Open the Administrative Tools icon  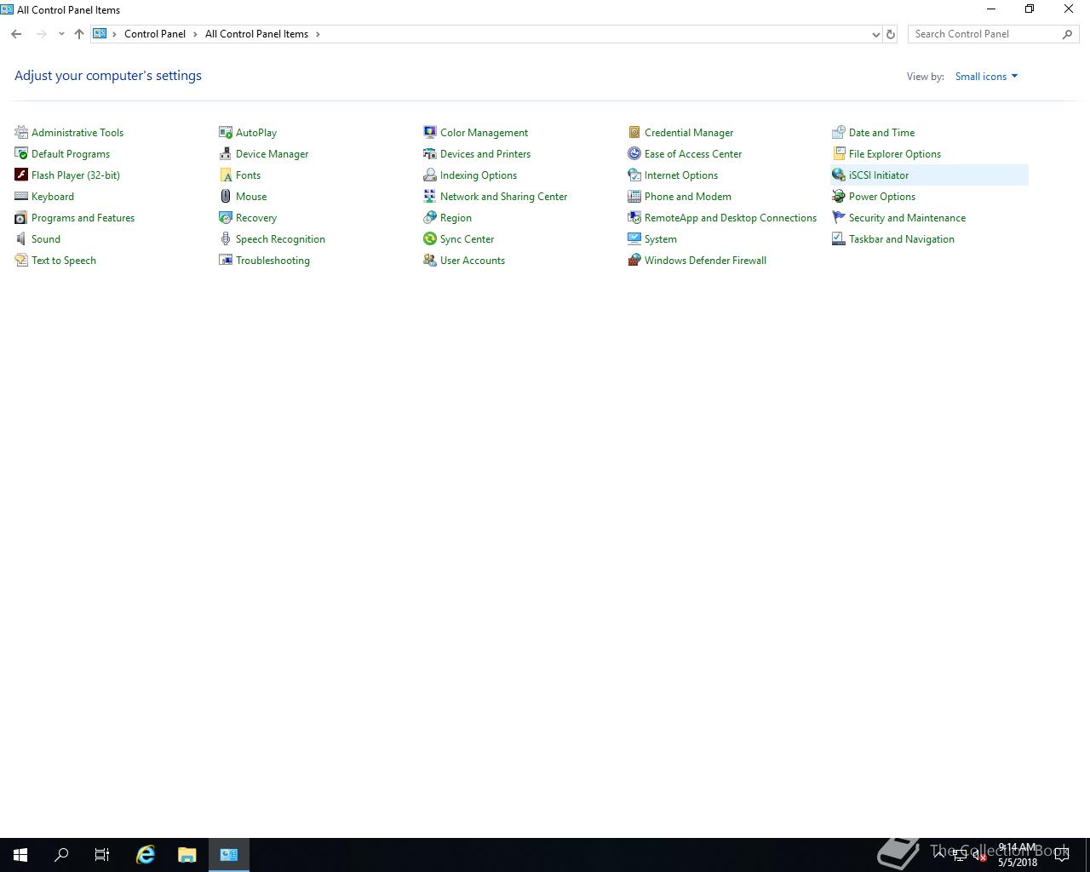point(21,132)
